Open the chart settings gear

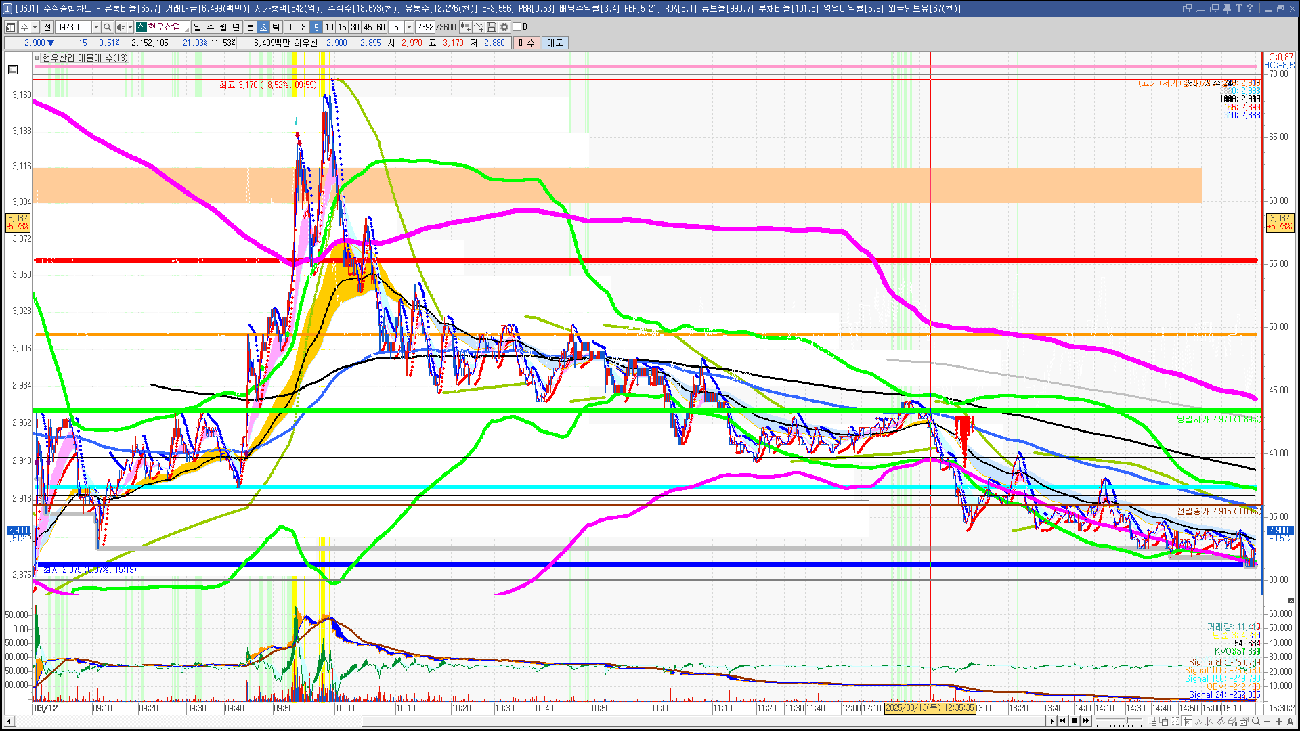coord(504,27)
